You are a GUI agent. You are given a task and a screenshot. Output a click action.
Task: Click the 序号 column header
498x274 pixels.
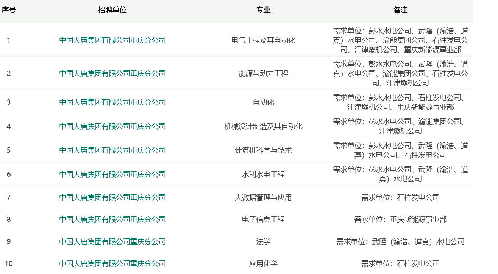pyautogui.click(x=8, y=10)
